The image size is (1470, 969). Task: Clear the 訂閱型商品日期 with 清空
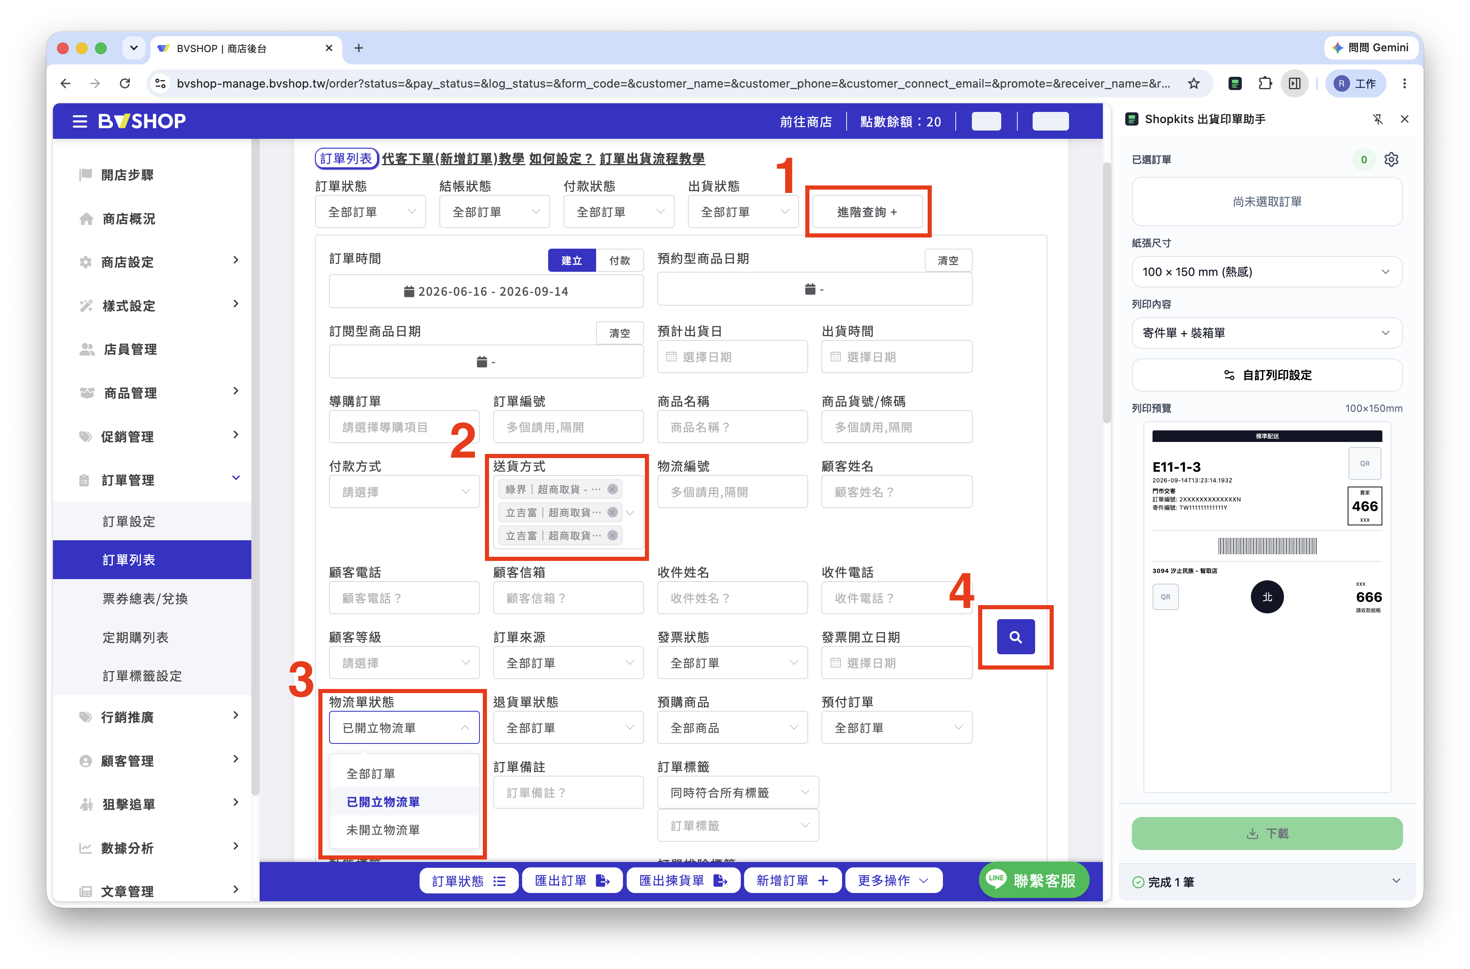(619, 332)
